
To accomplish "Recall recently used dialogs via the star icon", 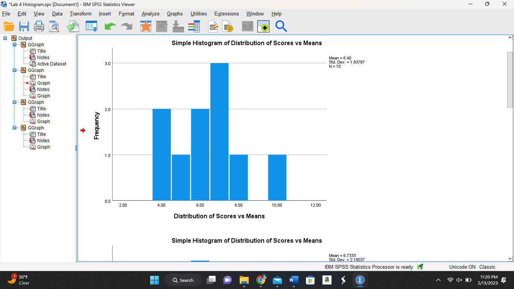I will click(x=146, y=26).
